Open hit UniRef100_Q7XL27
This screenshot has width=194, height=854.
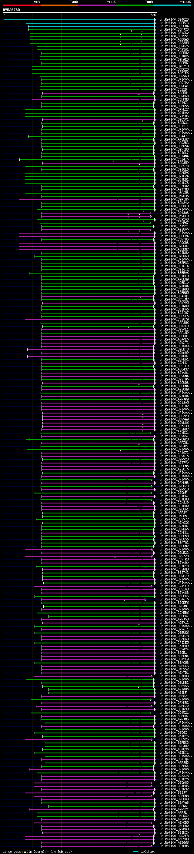click(x=174, y=110)
